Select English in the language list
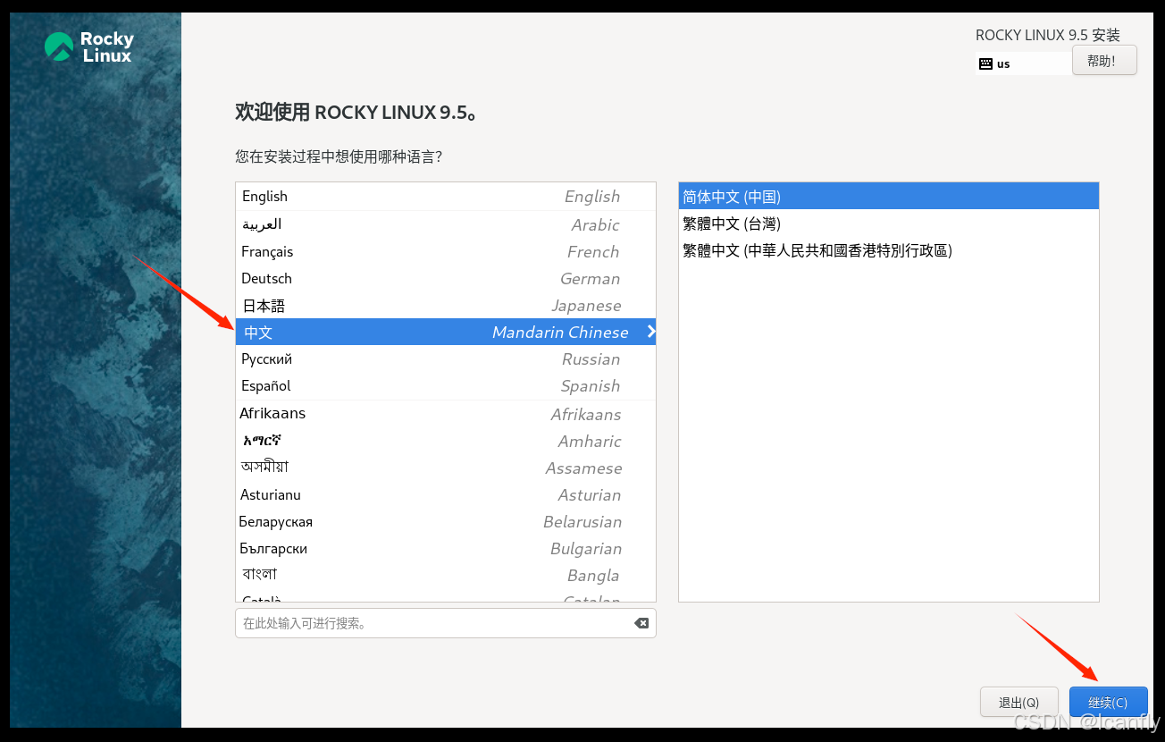1165x742 pixels. click(446, 197)
